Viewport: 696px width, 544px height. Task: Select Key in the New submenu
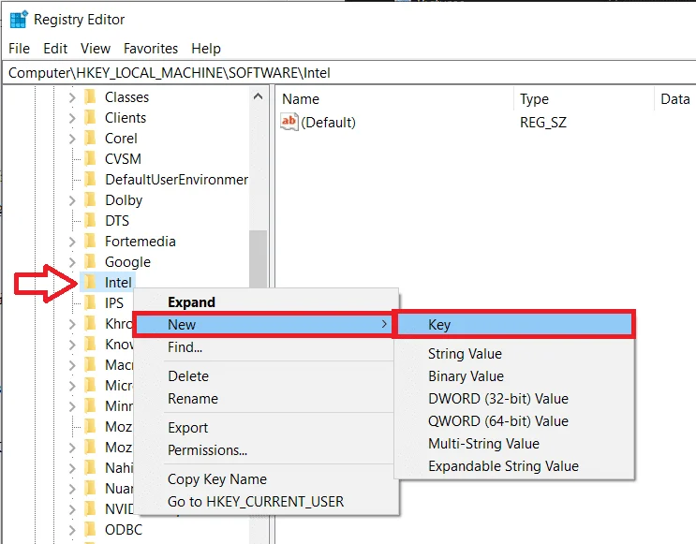pyautogui.click(x=514, y=325)
